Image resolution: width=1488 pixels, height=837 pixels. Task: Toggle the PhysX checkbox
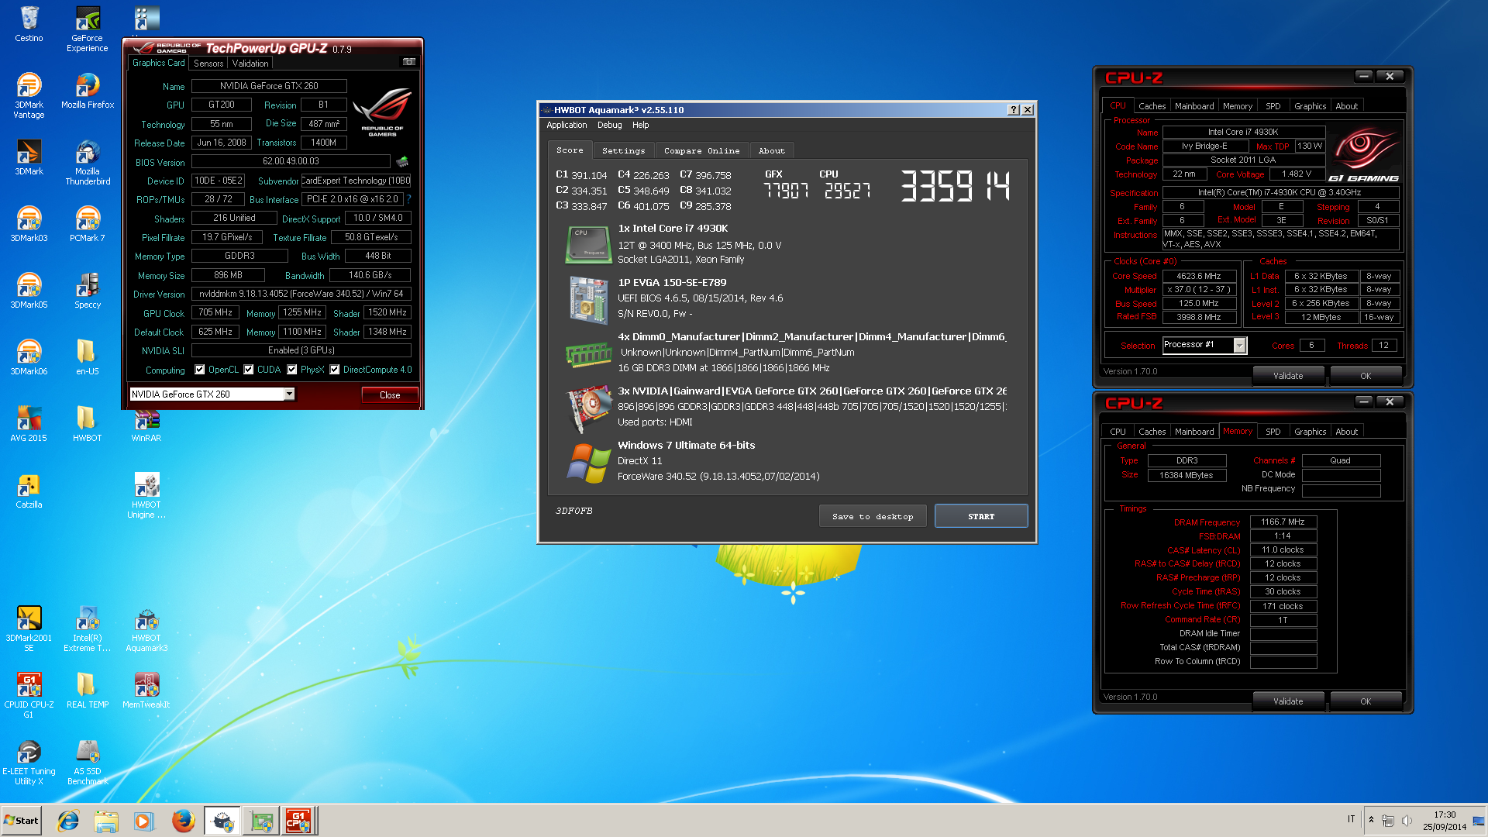click(x=292, y=370)
